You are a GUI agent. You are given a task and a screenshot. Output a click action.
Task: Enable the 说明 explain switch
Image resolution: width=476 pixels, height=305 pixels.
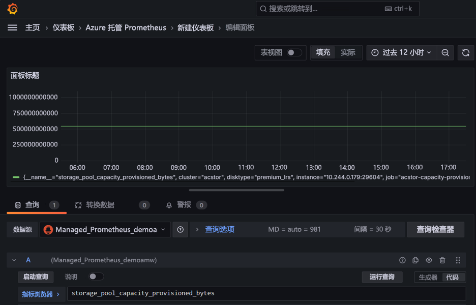click(96, 277)
